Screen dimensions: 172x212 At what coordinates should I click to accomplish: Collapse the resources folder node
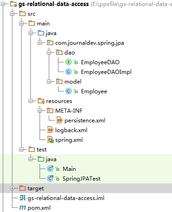click(x=30, y=101)
